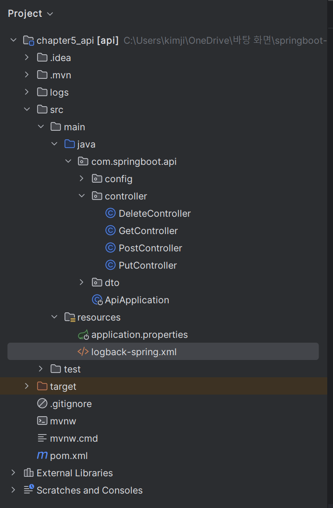Click the ApiApplication Spring Boot class icon
The height and width of the screenshot is (508, 333).
[x=97, y=300]
